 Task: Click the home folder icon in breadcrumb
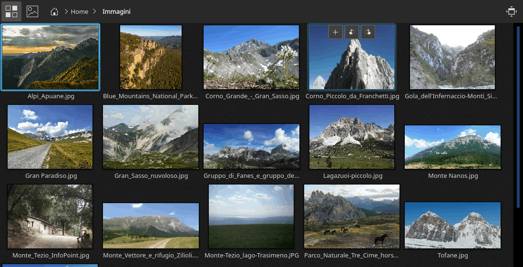point(54,11)
